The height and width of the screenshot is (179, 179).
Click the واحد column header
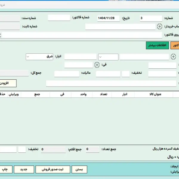tap(82, 94)
